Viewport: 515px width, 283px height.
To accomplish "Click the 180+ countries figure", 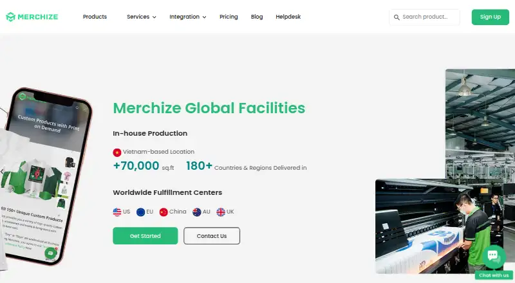I will 247,166.
